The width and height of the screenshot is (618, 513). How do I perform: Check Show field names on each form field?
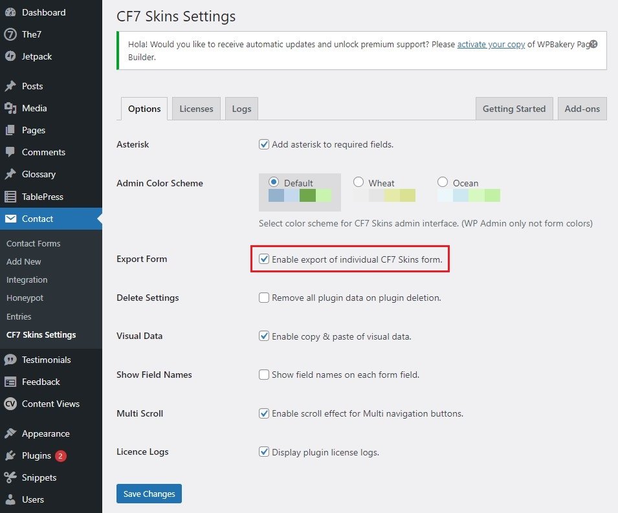point(264,375)
